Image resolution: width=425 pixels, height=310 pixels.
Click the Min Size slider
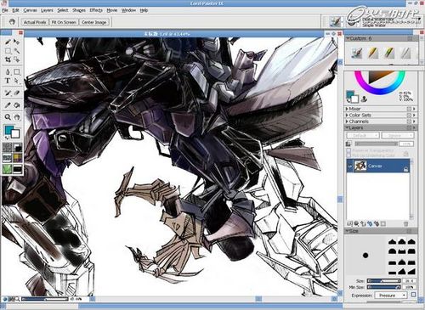tap(383, 287)
